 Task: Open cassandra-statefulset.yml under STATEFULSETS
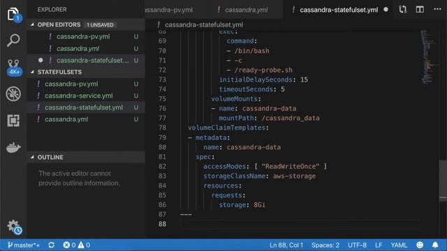(86, 107)
